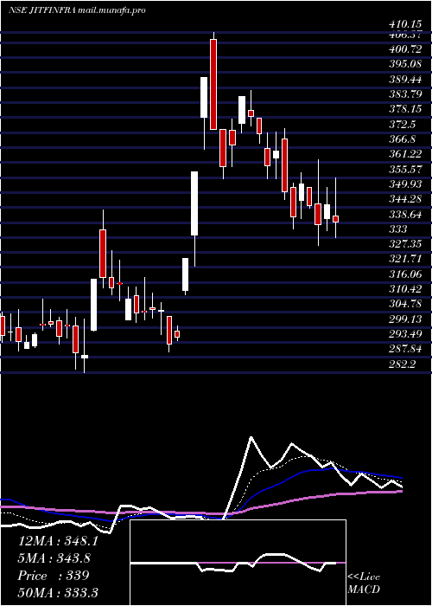Viewport: 432px width, 606px height.
Task: Click the 327.35 price axis label
Action: coord(405,244)
